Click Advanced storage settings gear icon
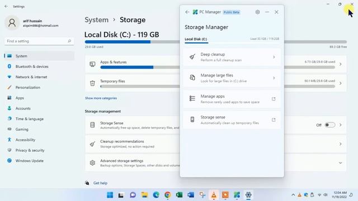 (x=92, y=162)
